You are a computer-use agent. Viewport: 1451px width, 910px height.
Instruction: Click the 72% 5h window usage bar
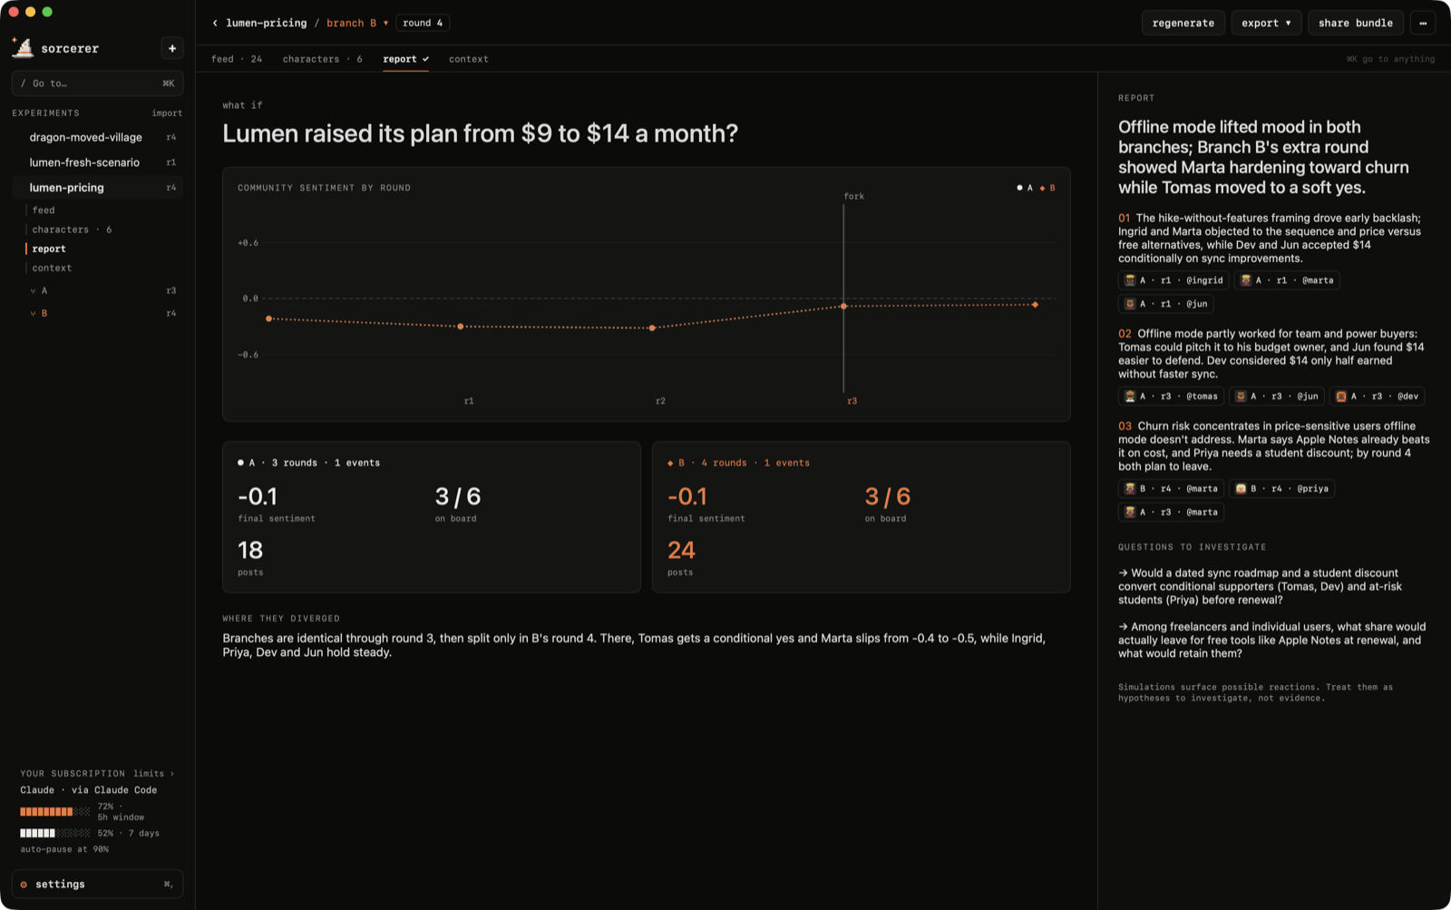click(x=55, y=812)
